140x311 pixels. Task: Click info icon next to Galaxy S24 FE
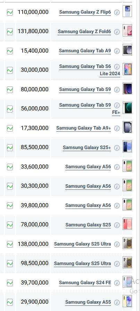coord(117,283)
